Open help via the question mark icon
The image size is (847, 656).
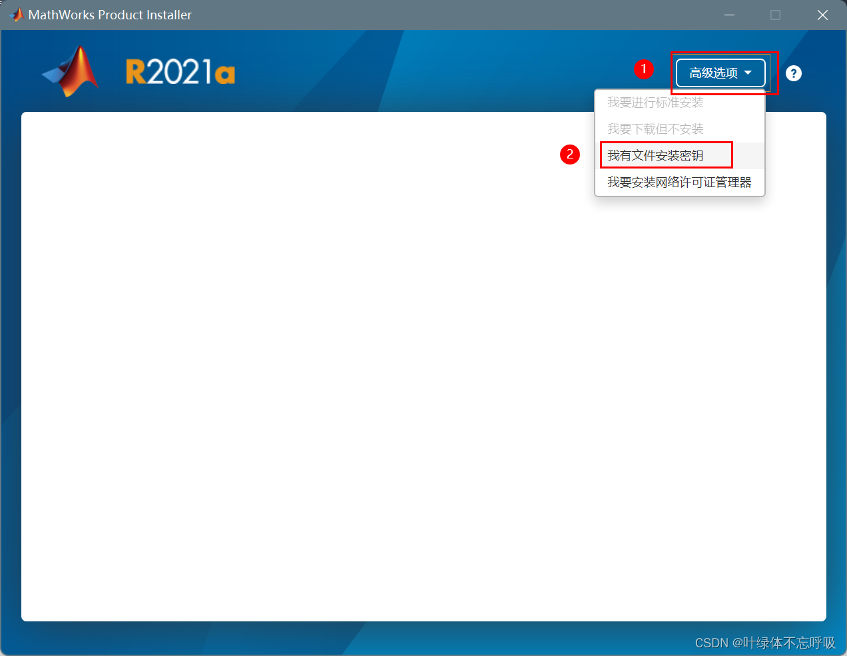[x=793, y=73]
